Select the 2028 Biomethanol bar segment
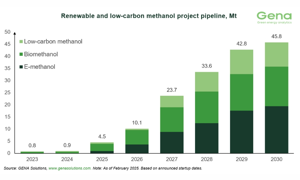The height and width of the screenshot is (180, 300). (207, 107)
